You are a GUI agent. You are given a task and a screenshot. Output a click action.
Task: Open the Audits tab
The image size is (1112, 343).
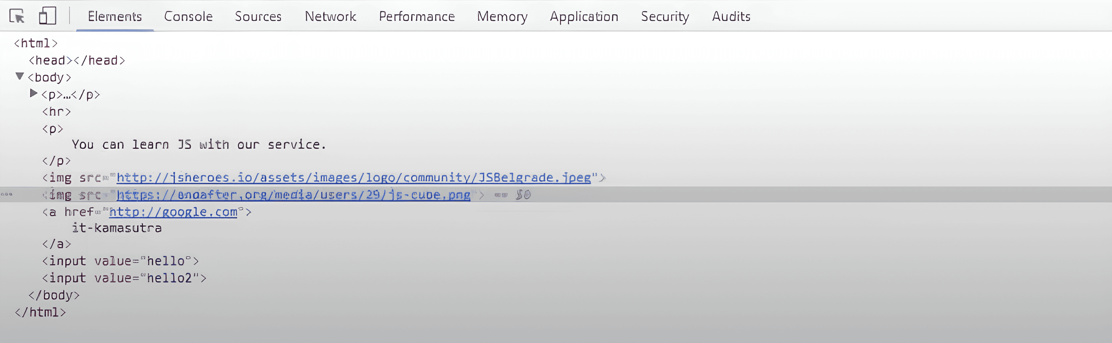(731, 16)
